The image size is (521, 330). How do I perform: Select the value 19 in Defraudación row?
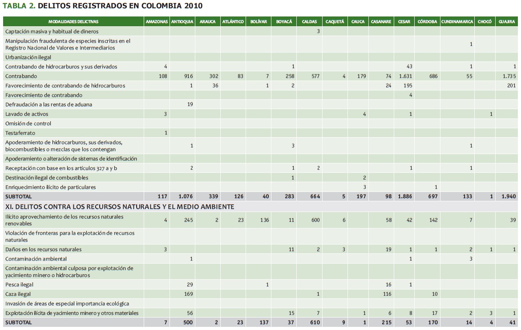point(190,105)
